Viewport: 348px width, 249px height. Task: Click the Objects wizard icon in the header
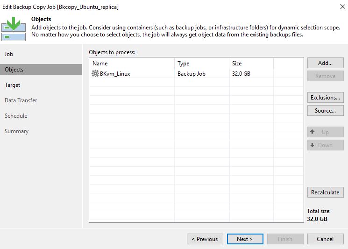click(x=14, y=29)
